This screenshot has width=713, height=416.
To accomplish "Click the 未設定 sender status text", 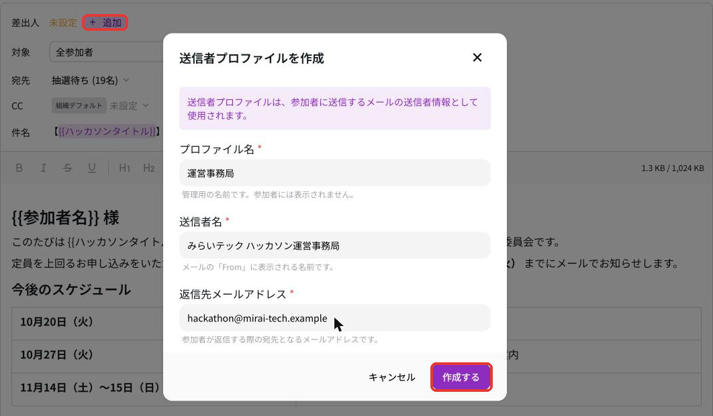I will point(63,23).
